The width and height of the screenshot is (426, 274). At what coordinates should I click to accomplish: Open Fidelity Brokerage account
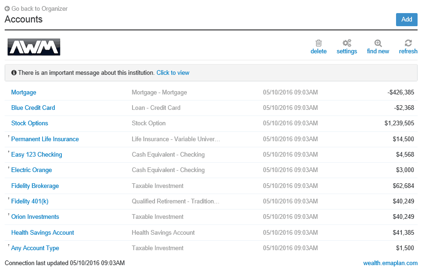tap(35, 186)
